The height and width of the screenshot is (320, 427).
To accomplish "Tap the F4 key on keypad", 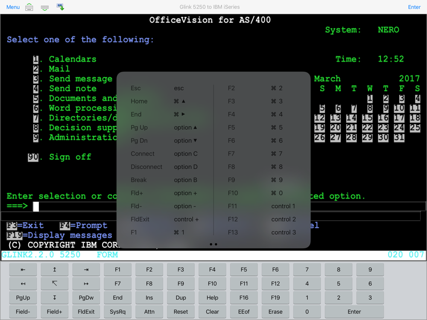I will click(212, 270).
